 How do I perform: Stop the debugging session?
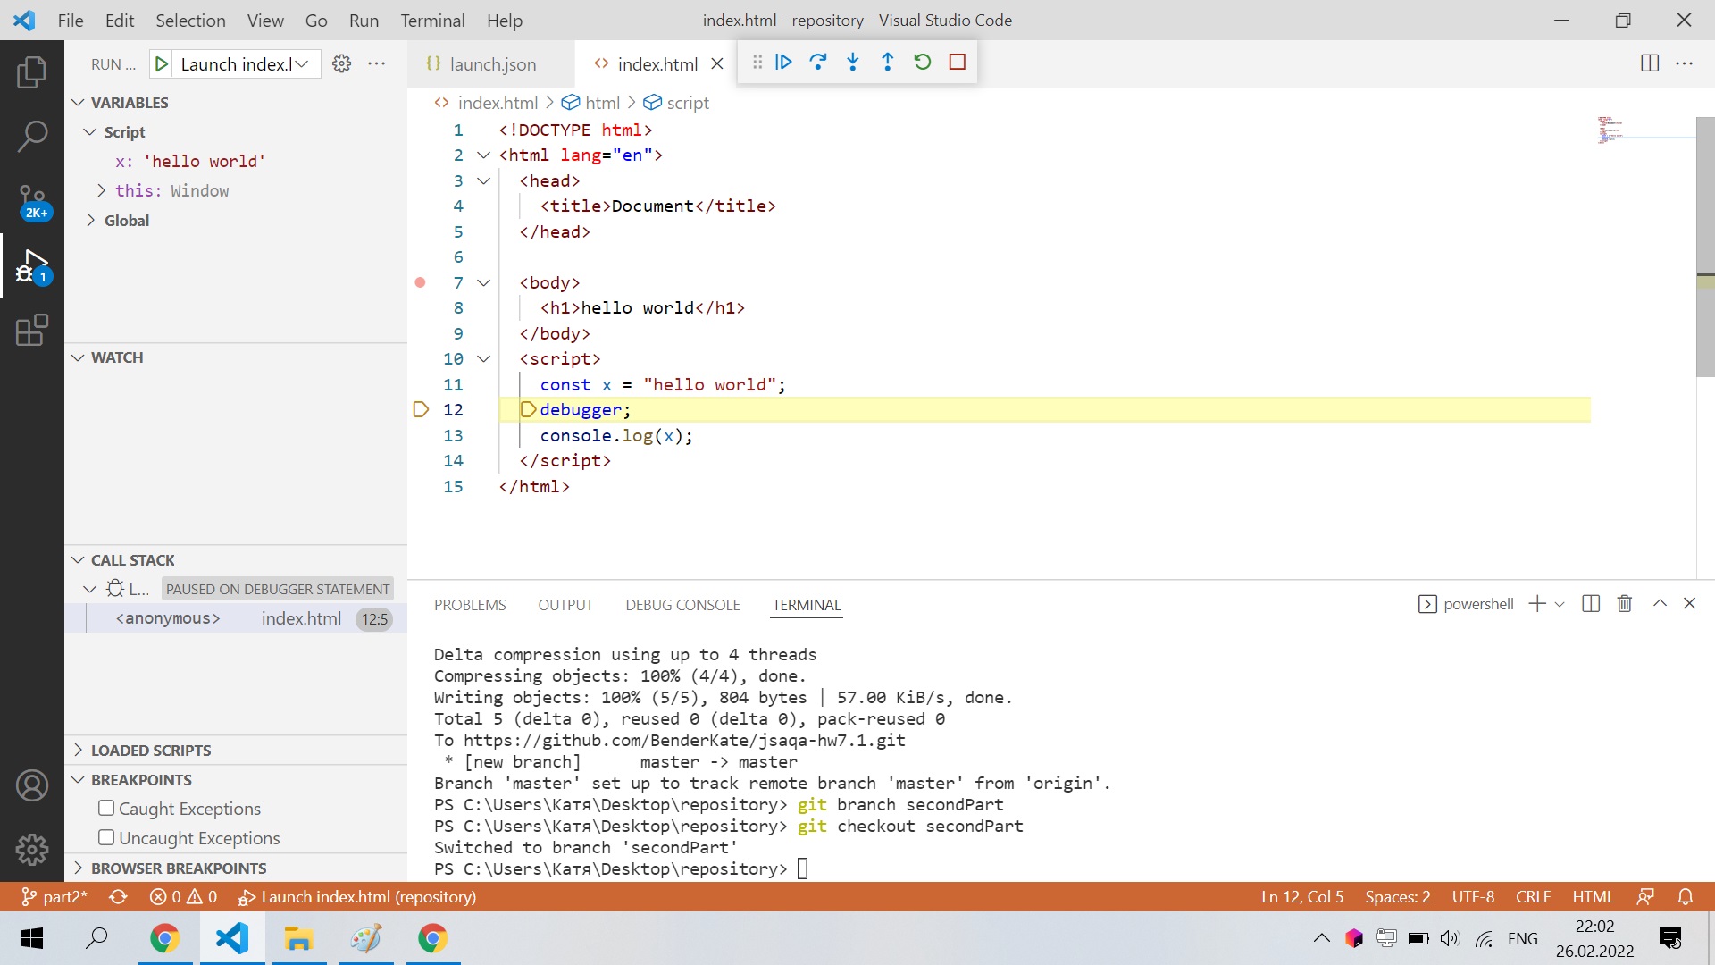(958, 62)
